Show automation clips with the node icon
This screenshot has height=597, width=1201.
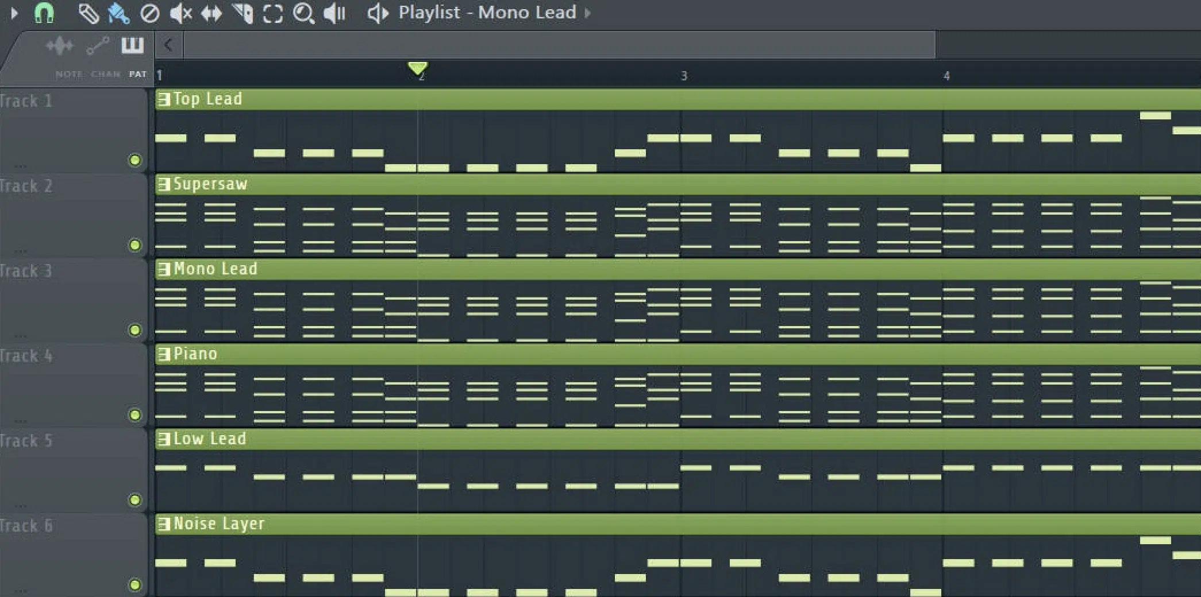coord(98,45)
